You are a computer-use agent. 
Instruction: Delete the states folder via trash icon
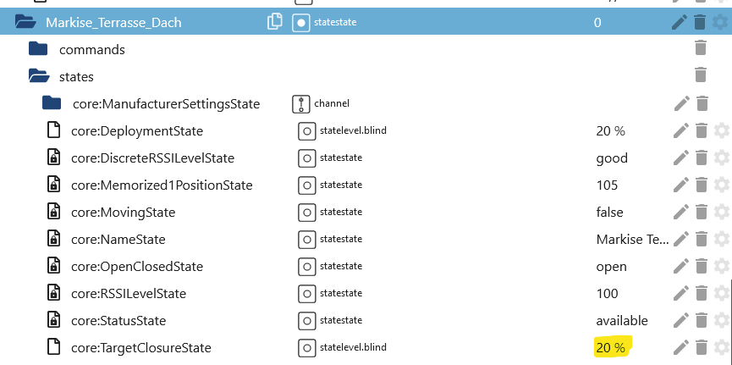click(700, 75)
